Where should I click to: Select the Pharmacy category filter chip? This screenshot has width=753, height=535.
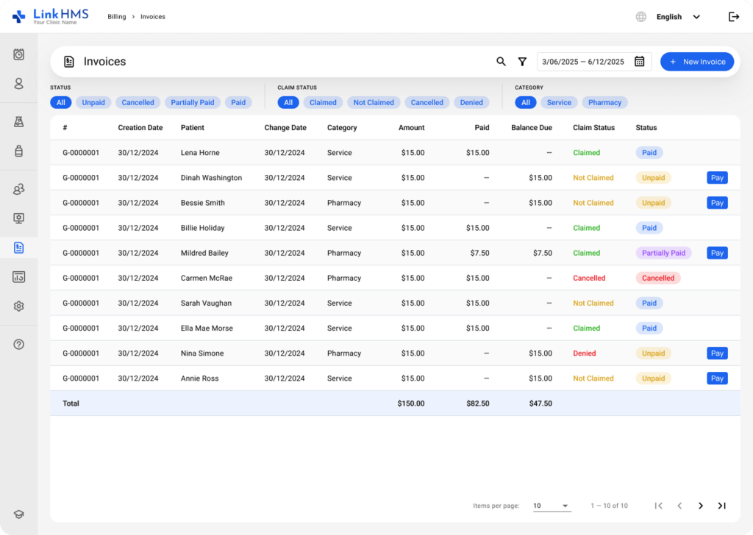[x=604, y=102]
